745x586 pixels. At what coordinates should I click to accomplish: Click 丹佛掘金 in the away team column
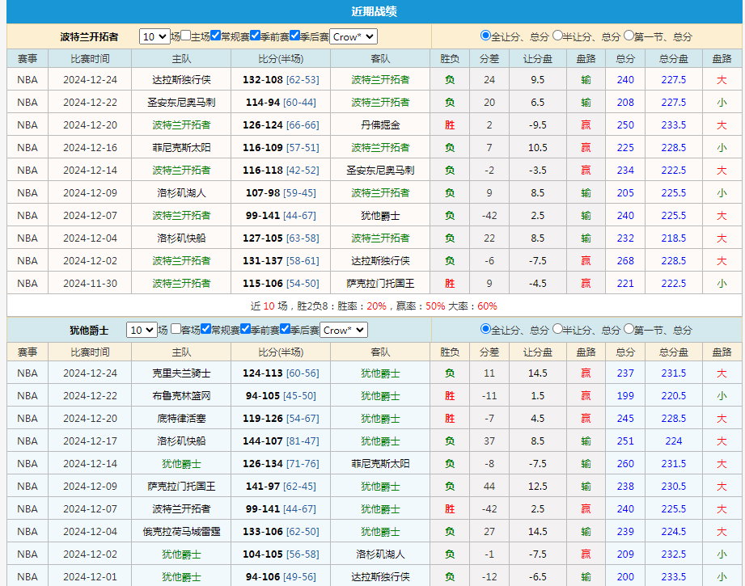[x=380, y=124]
